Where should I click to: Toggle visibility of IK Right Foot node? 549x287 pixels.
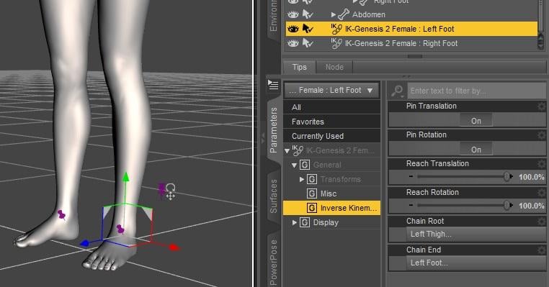coord(293,43)
